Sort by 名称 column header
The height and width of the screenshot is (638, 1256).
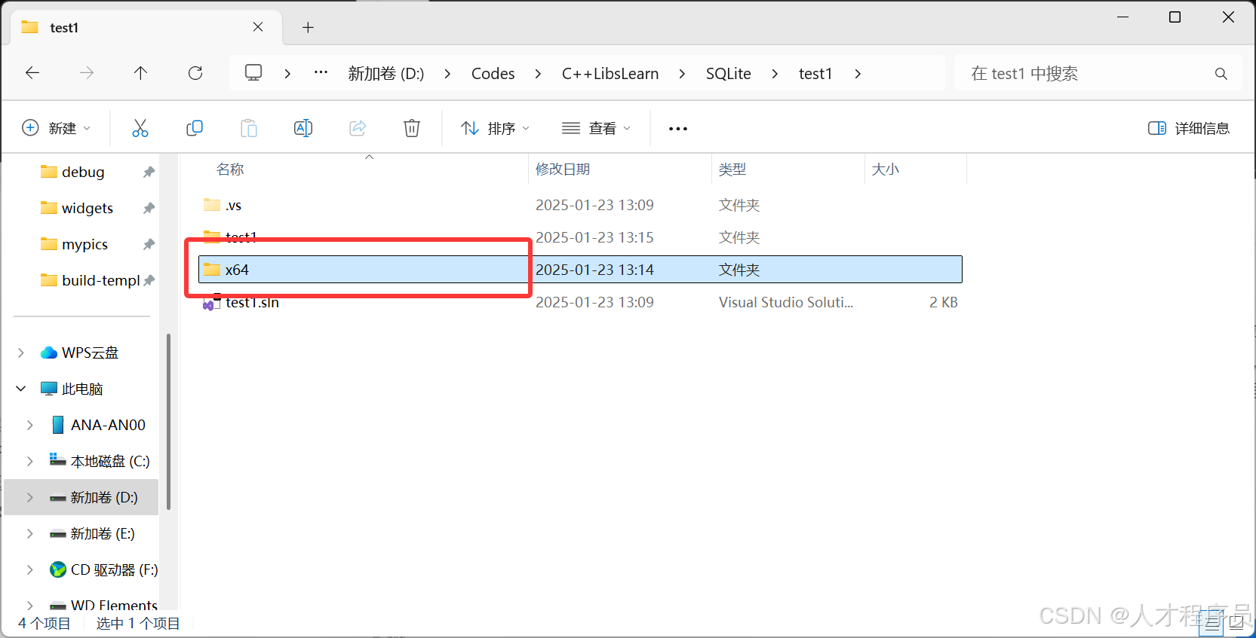coord(230,169)
